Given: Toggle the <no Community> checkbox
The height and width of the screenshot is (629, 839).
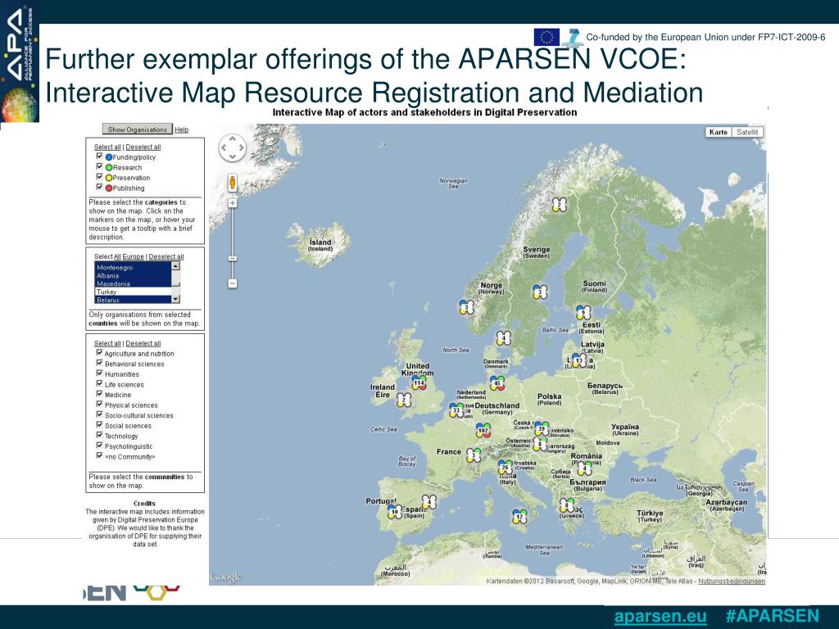Looking at the screenshot, I should pyautogui.click(x=99, y=455).
